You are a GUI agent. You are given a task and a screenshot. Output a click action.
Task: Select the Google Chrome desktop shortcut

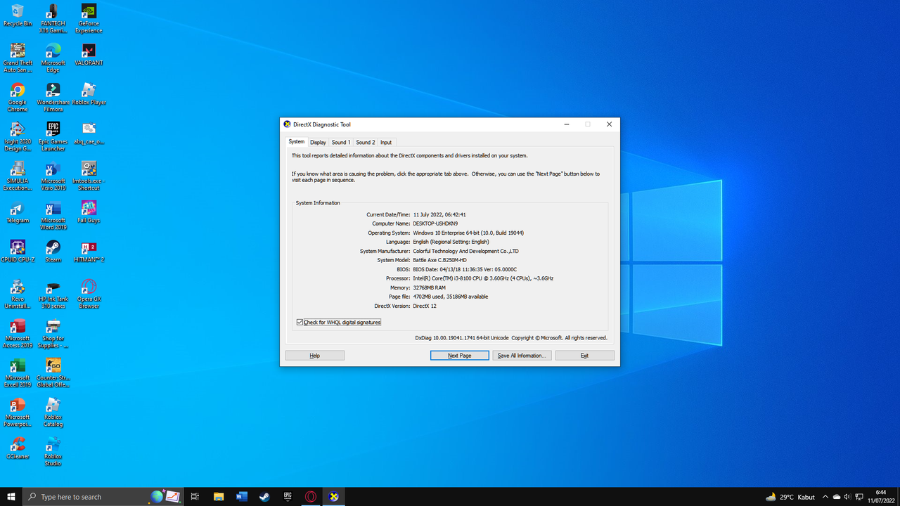[18, 98]
